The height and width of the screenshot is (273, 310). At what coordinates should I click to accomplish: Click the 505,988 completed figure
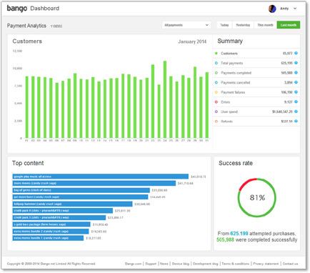point(225,239)
